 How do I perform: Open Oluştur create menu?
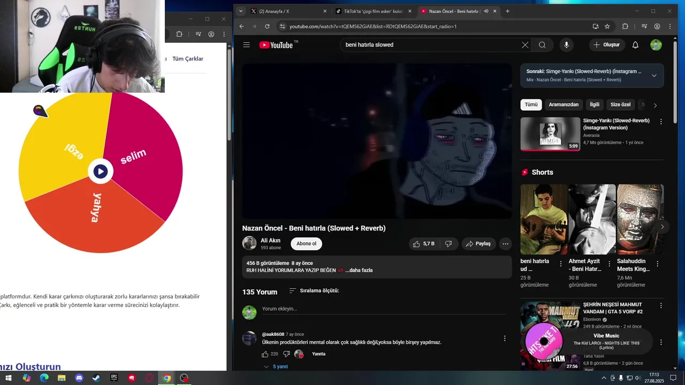(607, 45)
